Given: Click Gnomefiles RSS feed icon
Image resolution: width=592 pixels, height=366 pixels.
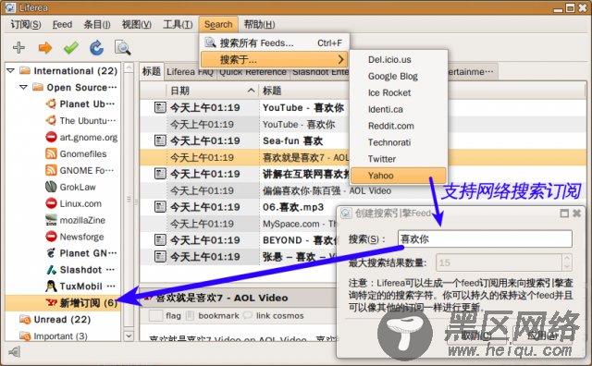Looking at the screenshot, I should click(51, 153).
